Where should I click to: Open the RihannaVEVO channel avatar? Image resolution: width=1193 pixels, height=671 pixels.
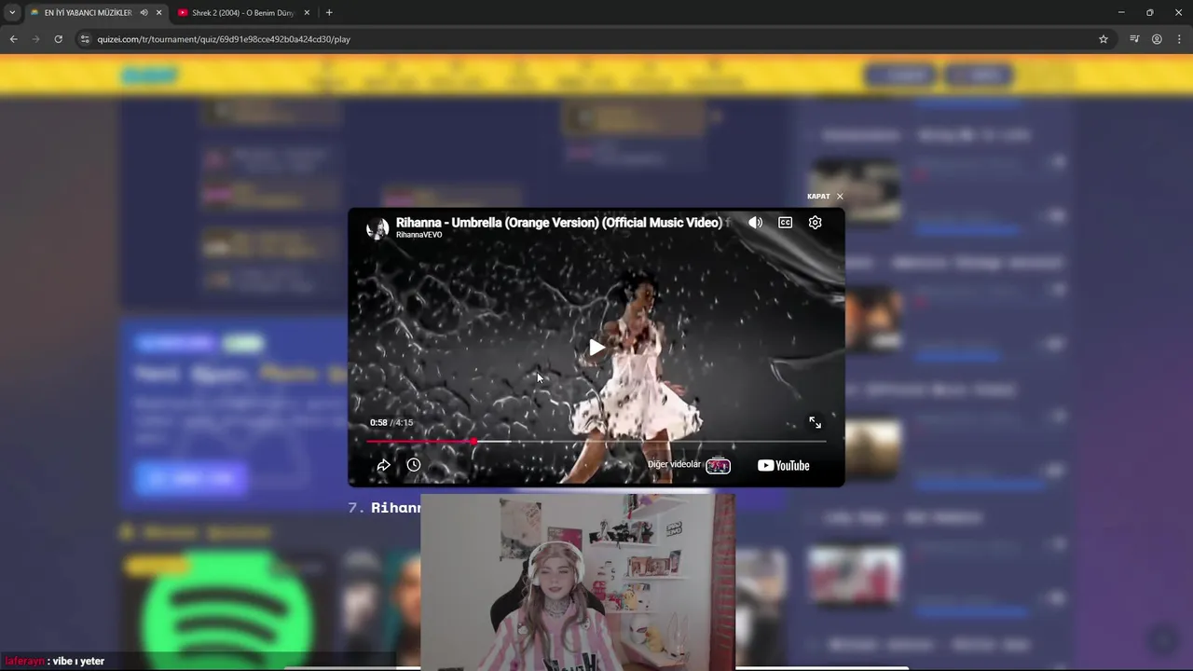[x=377, y=228]
